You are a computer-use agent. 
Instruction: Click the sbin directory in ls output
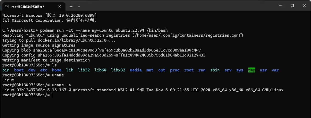coord(215,70)
